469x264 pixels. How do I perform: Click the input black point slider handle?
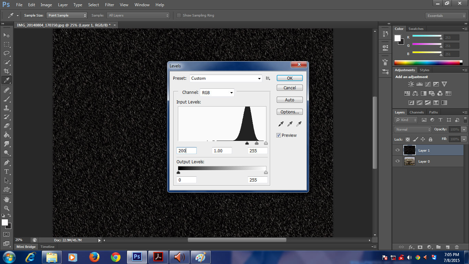point(247,143)
